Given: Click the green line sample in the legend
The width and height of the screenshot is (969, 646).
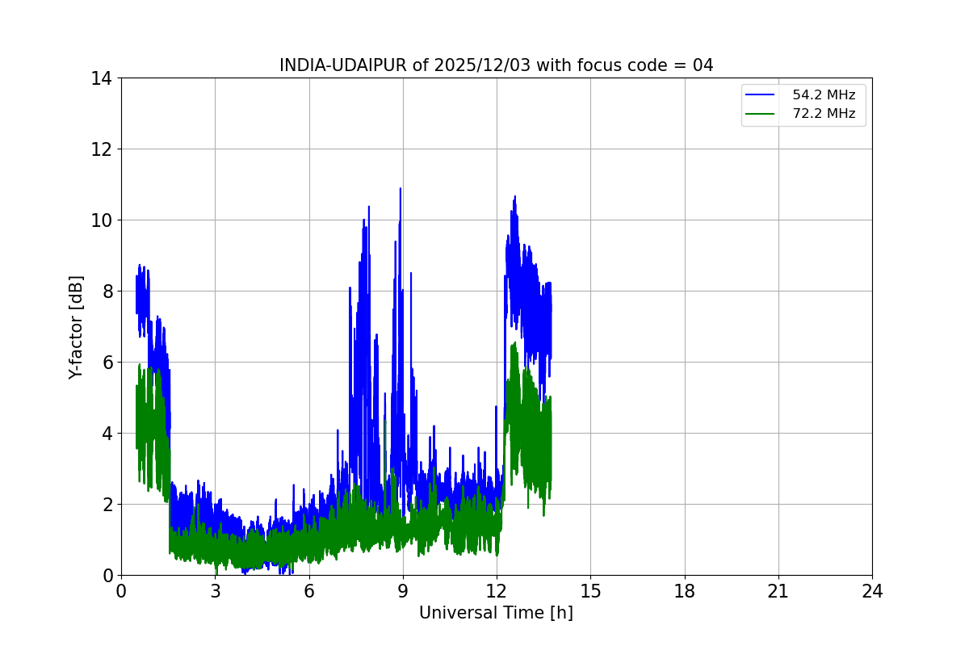Looking at the screenshot, I should pyautogui.click(x=761, y=114).
